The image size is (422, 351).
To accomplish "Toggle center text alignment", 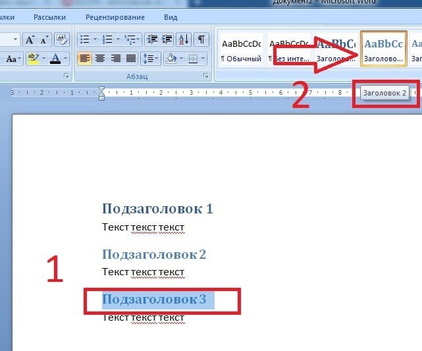I will click(100, 59).
